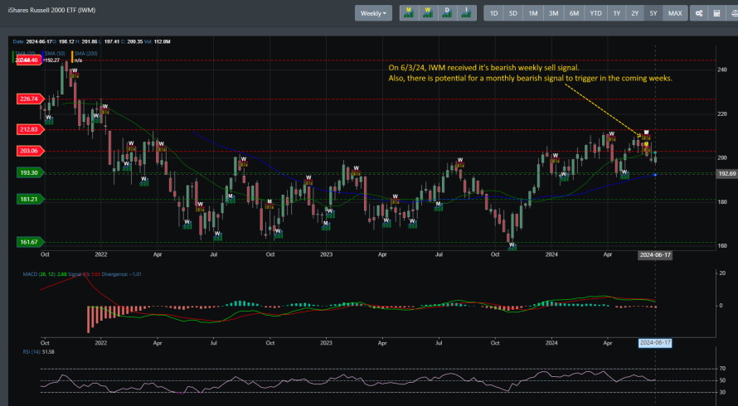The height and width of the screenshot is (406, 738).
Task: Click the RSI 70 overbought axis label
Action: (x=722, y=369)
